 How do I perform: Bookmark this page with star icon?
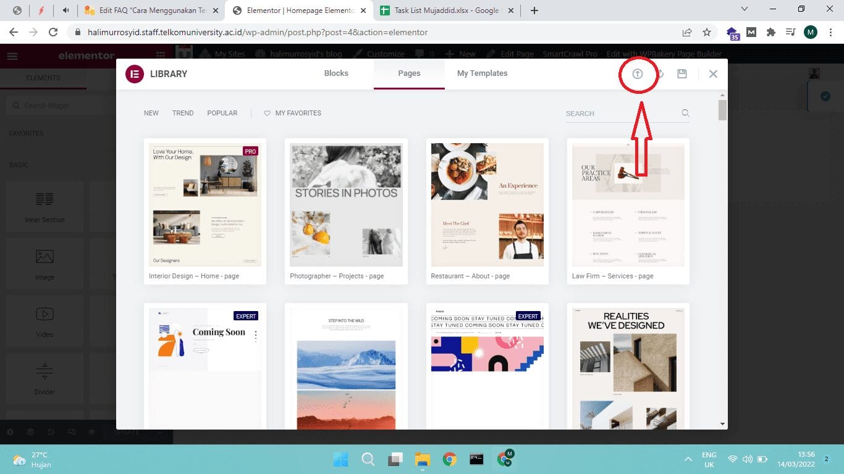point(707,32)
